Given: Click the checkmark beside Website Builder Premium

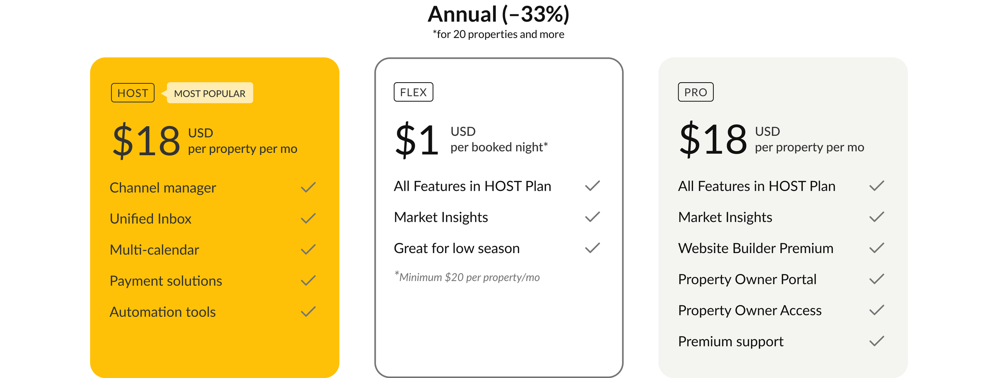Looking at the screenshot, I should click(x=877, y=248).
